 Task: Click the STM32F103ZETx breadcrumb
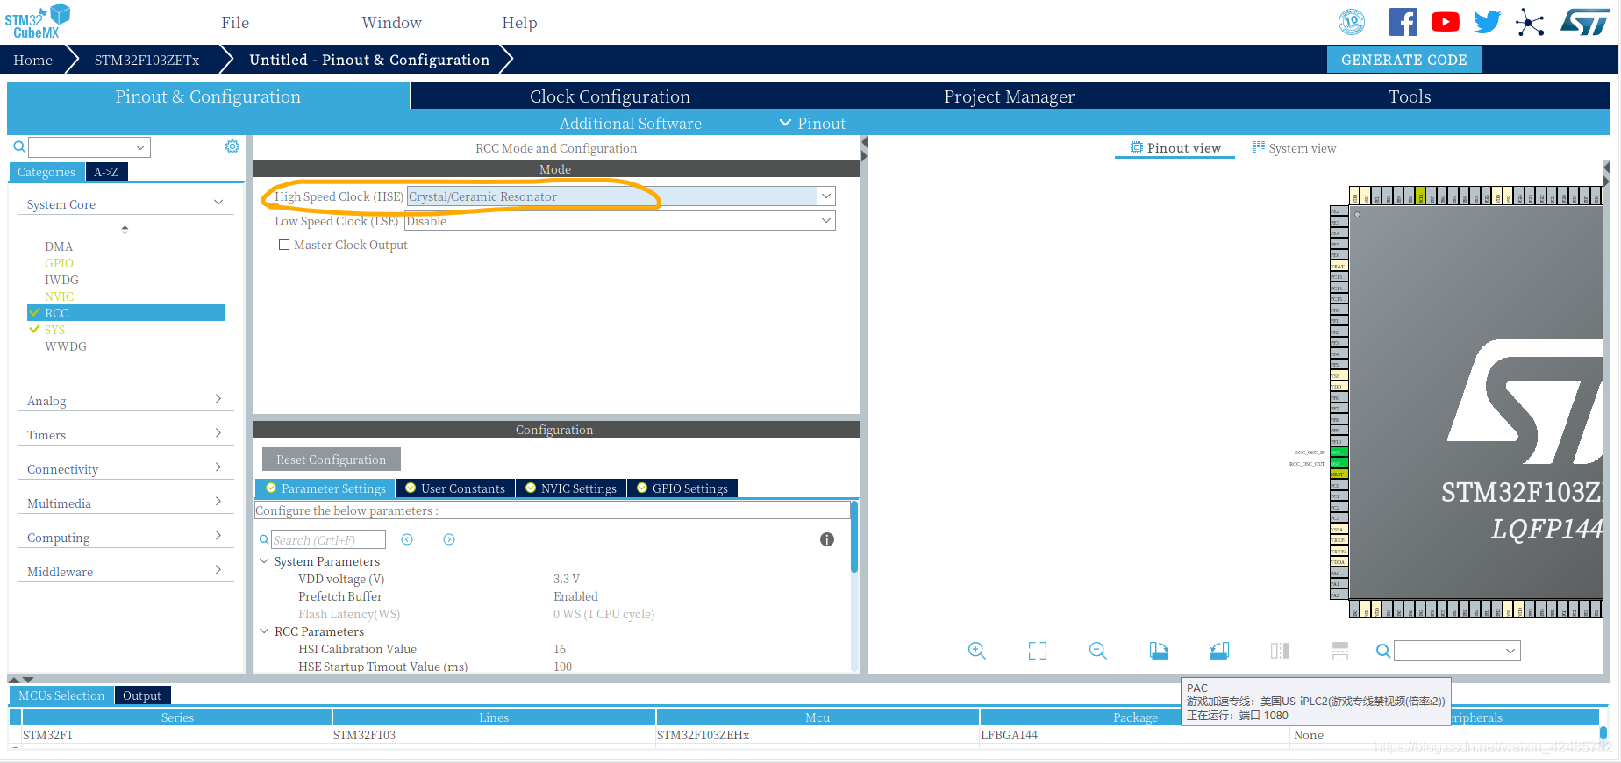pyautogui.click(x=146, y=60)
